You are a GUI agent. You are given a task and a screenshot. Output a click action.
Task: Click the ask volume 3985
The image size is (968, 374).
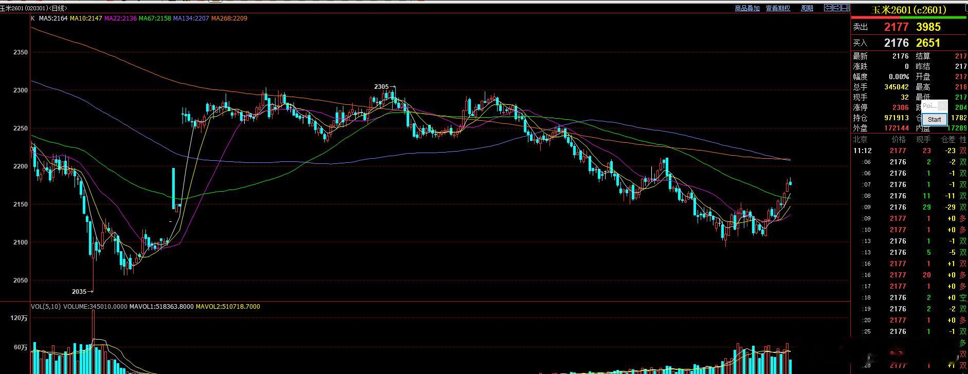click(x=928, y=27)
